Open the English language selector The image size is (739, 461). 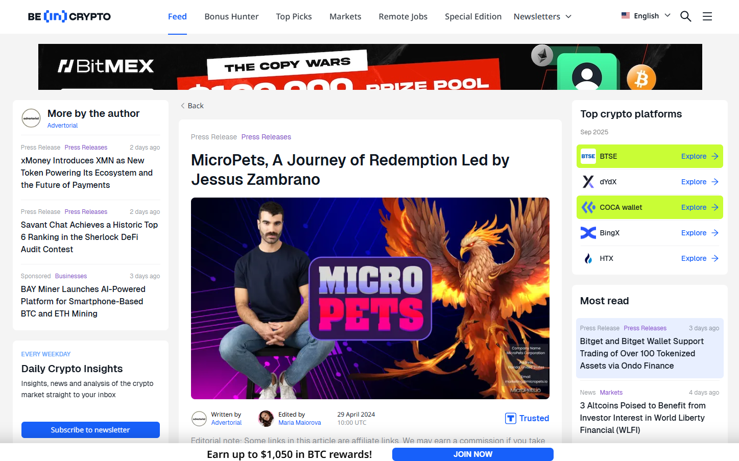[x=646, y=16]
